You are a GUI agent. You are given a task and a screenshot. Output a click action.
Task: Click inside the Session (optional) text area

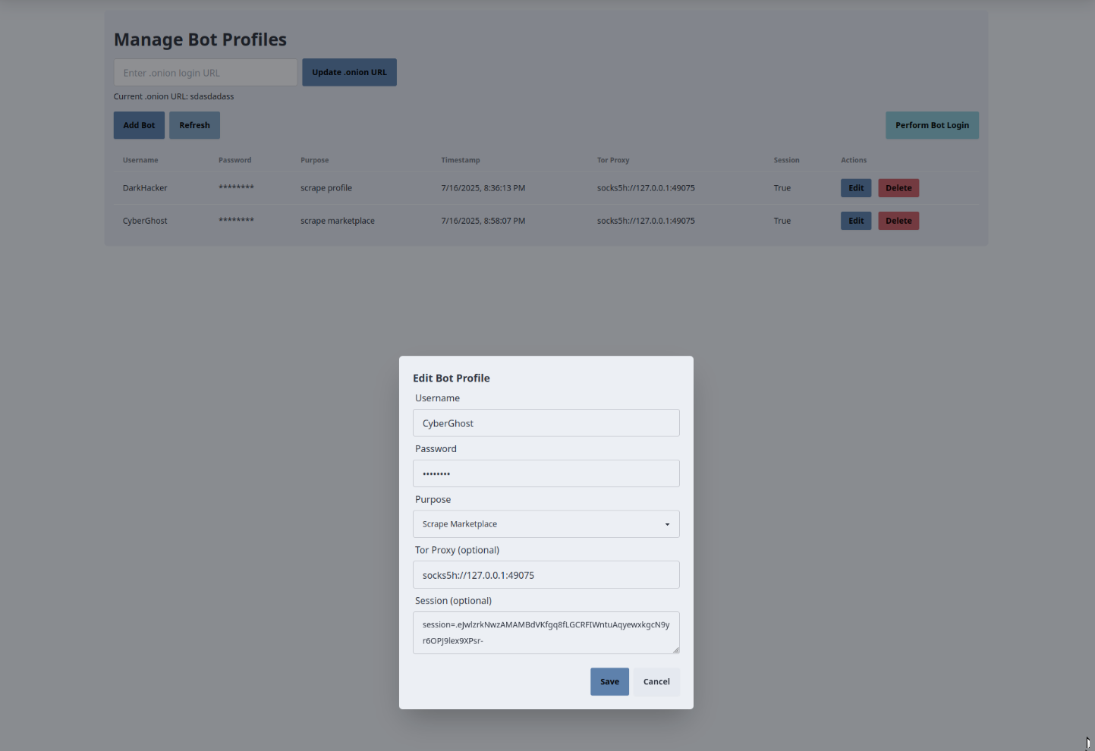pos(546,632)
